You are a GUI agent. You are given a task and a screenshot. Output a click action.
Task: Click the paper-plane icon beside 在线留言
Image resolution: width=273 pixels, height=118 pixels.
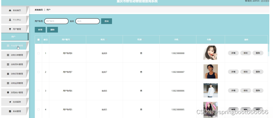(10, 102)
